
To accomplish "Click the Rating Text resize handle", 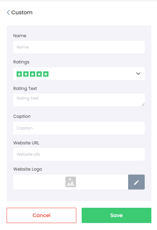I will pos(143,105).
